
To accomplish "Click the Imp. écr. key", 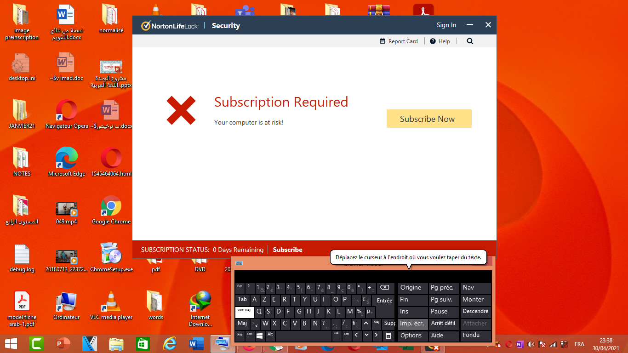I will coord(413,324).
